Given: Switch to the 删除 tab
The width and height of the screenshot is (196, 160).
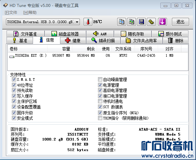Looking at the screenshot, I should click(176, 41).
